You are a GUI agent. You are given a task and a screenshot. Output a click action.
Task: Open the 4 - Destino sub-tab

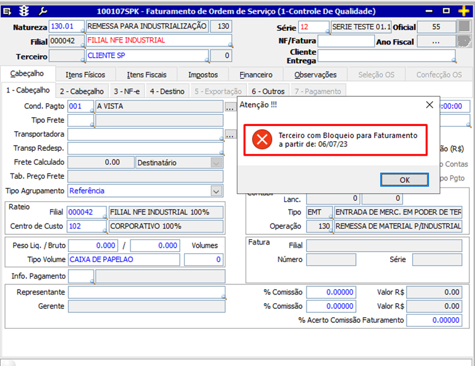click(167, 91)
